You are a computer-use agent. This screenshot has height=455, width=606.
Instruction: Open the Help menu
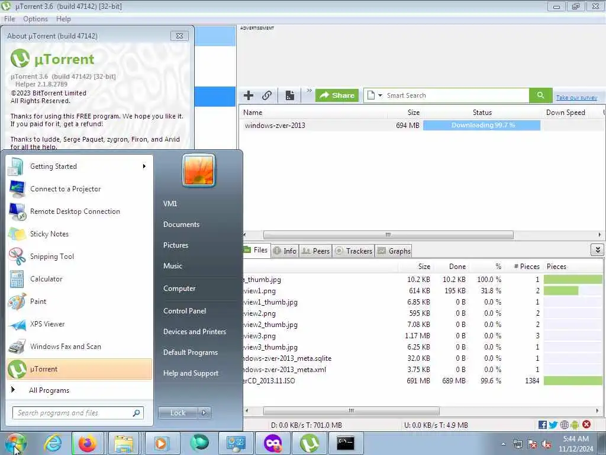click(x=63, y=19)
